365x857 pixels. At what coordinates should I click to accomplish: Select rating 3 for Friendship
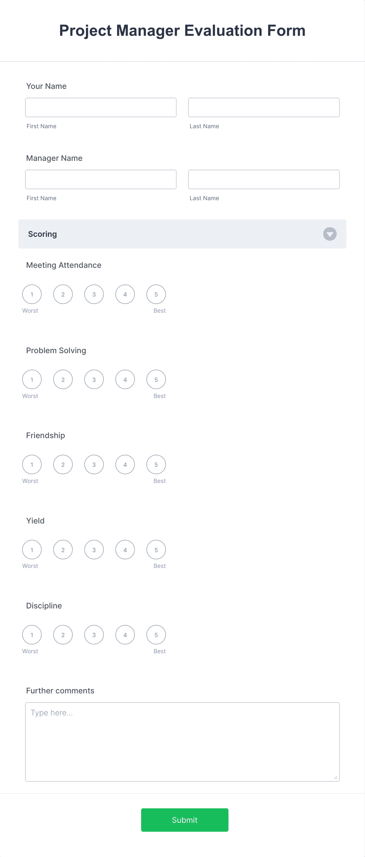pos(94,464)
